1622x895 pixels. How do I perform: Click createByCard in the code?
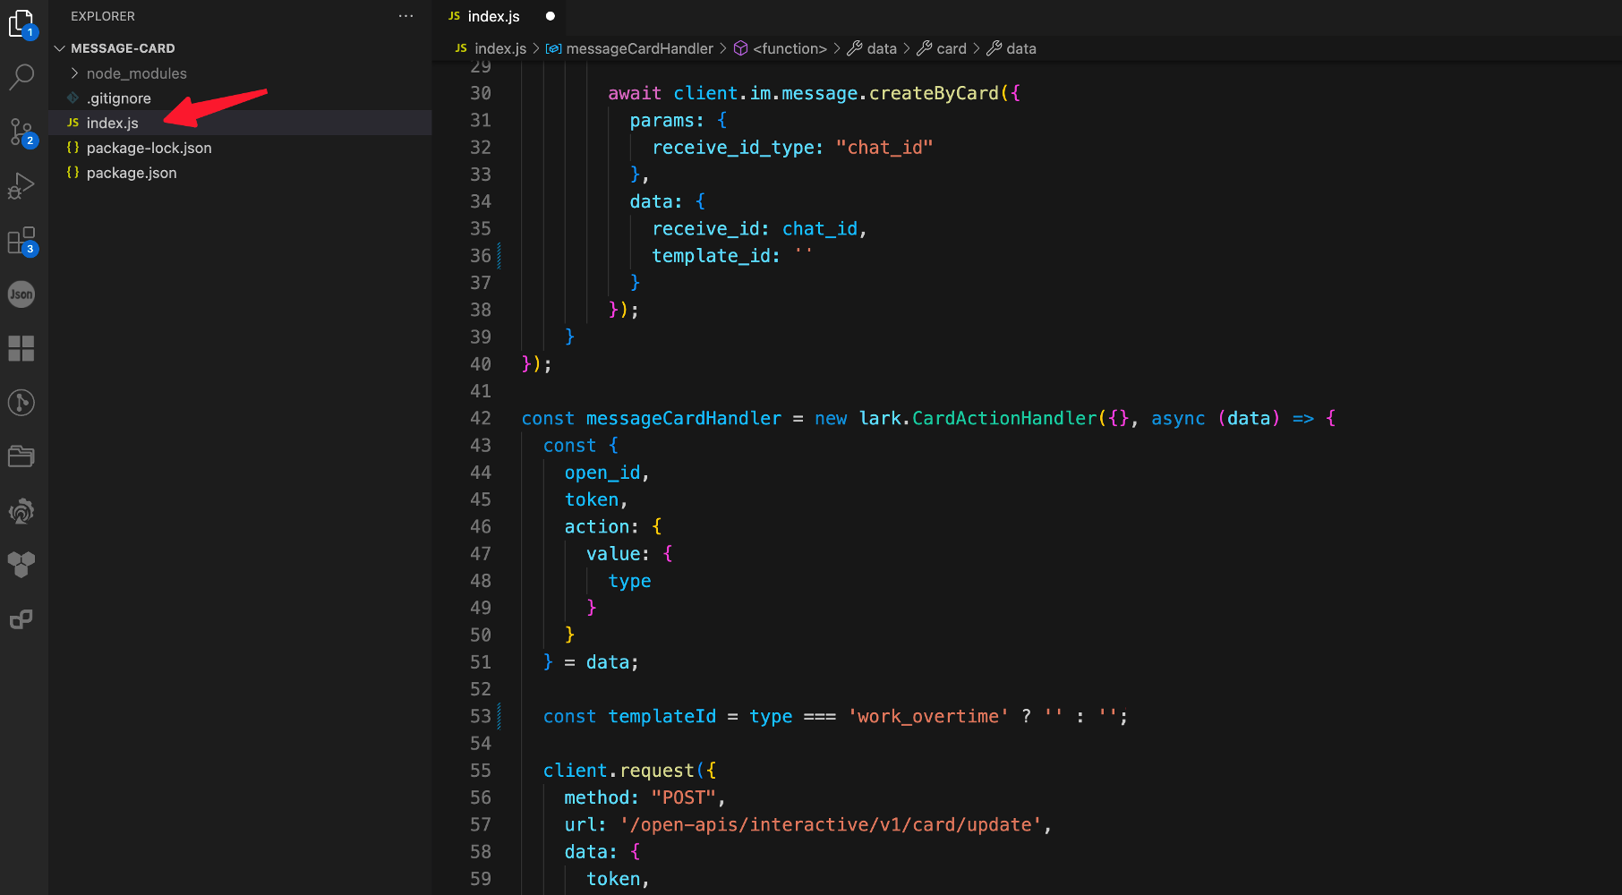[x=934, y=93]
